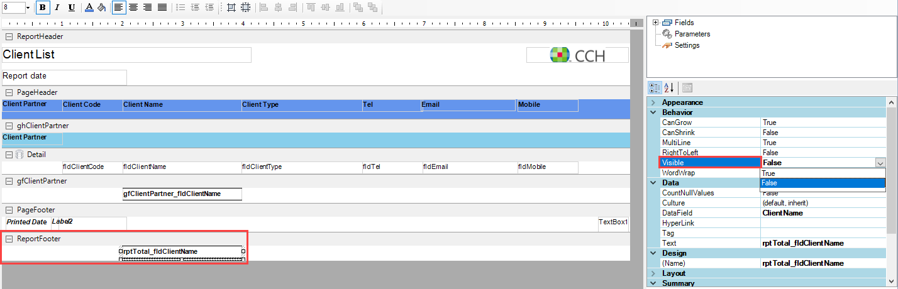Select the CCH logo picture
The height and width of the screenshot is (289, 898).
[x=577, y=55]
